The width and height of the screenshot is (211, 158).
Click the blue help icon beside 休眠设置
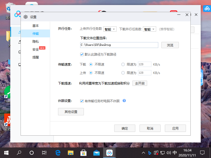pos(124,101)
